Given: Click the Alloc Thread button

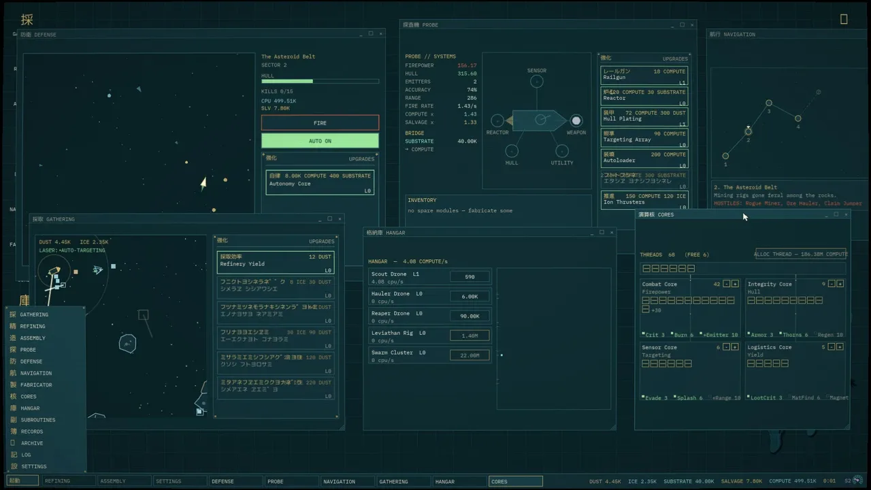Looking at the screenshot, I should pos(801,254).
